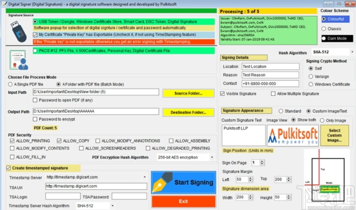The image size is (356, 210).
Task: Select Show both image view option
Action: click(x=294, y=120)
